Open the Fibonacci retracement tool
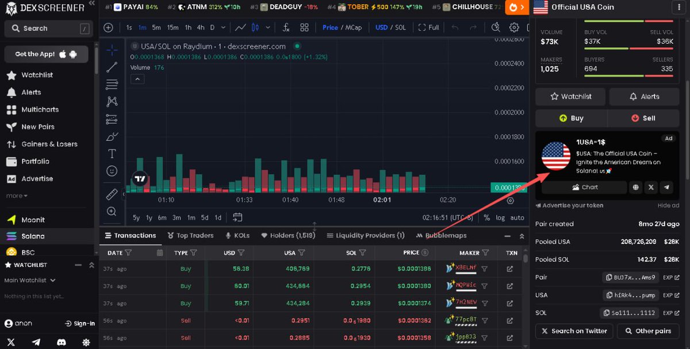This screenshot has width=690, height=349. point(112,85)
